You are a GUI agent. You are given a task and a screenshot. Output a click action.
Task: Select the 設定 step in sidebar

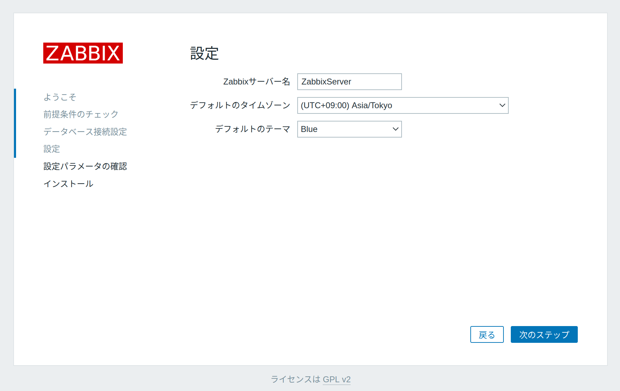52,149
